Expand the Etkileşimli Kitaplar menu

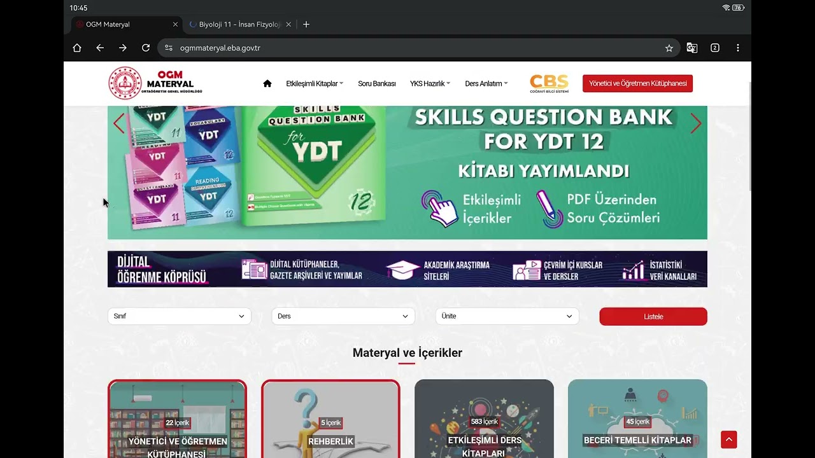(x=315, y=83)
